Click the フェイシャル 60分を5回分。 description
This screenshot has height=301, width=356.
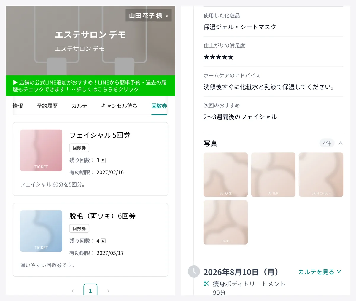[x=53, y=184]
